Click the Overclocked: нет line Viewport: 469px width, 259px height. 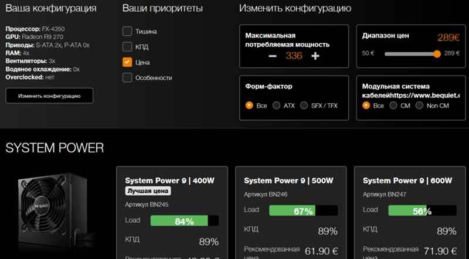pos(30,77)
